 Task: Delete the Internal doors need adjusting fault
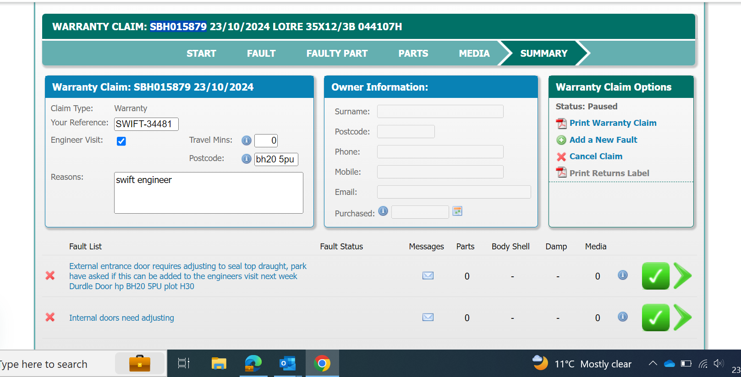coord(50,317)
